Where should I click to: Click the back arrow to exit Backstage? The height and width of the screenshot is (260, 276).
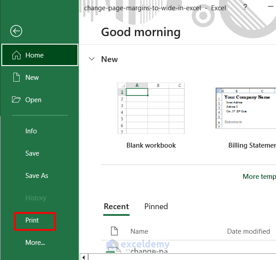[x=16, y=31]
